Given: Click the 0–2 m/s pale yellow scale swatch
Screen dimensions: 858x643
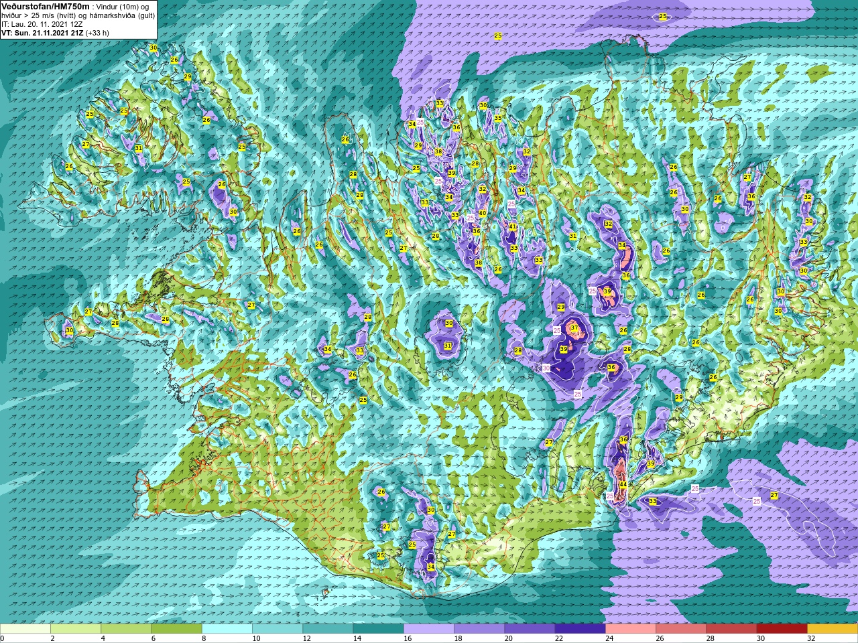Looking at the screenshot, I should tap(25, 629).
